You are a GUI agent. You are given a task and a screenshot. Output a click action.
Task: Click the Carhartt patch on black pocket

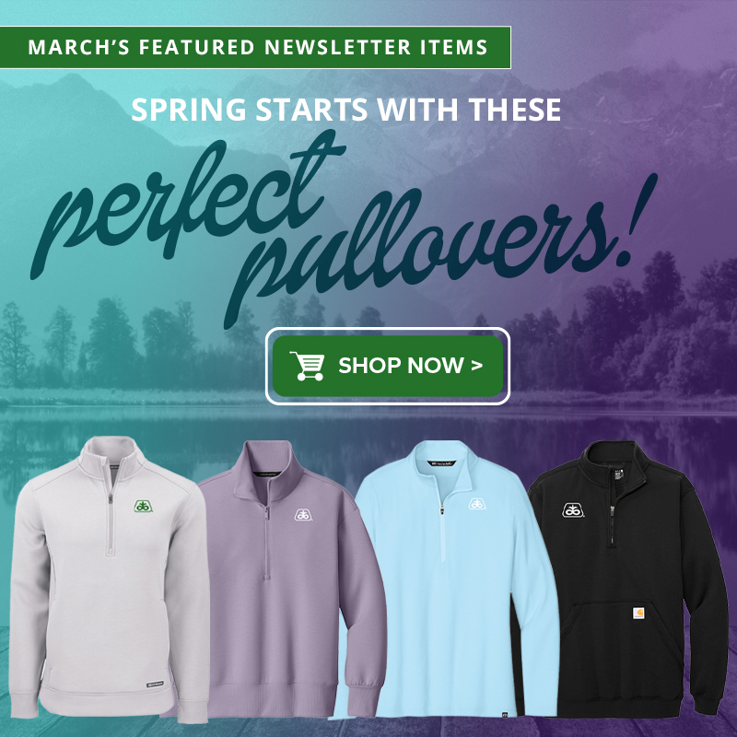[x=638, y=614]
